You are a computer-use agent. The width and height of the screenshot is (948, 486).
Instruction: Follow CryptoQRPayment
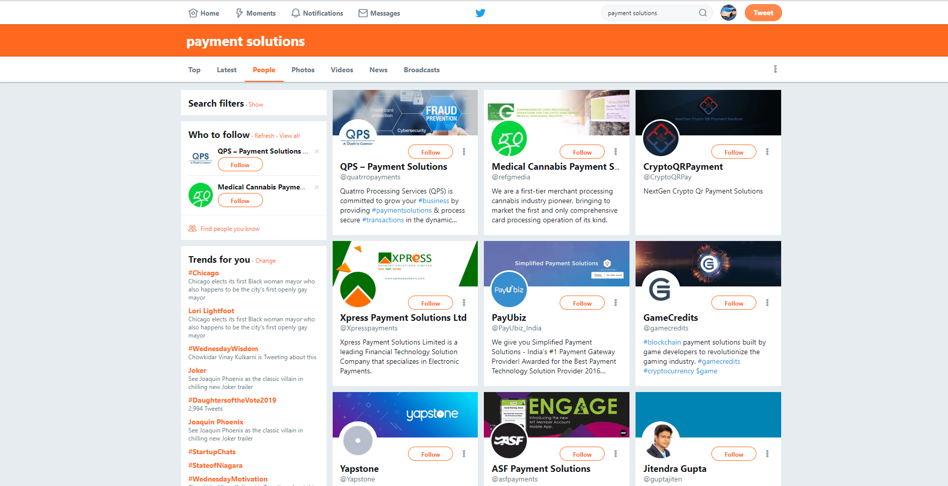tap(734, 152)
